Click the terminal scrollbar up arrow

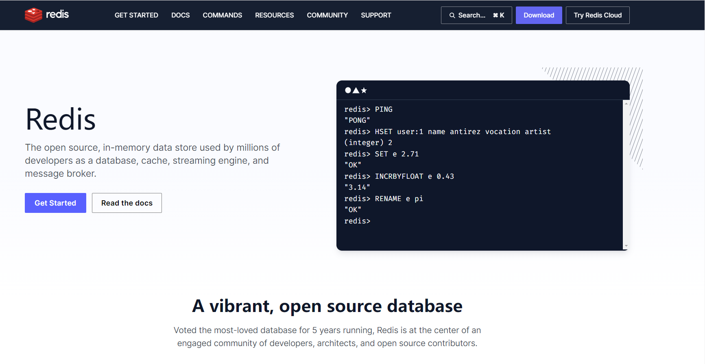626,104
